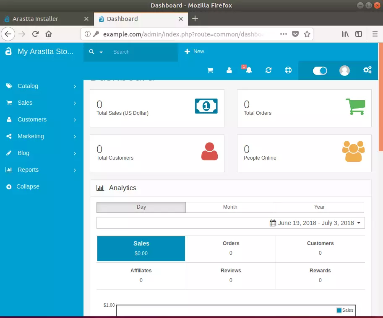Open the settings gears icon

point(367,70)
